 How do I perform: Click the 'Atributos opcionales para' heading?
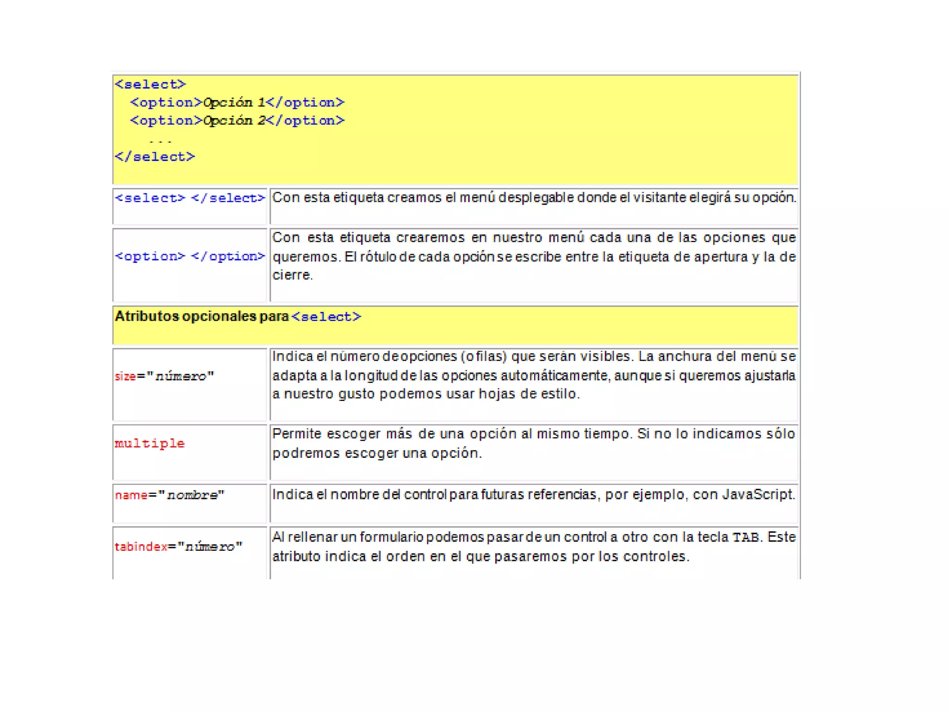(x=201, y=316)
